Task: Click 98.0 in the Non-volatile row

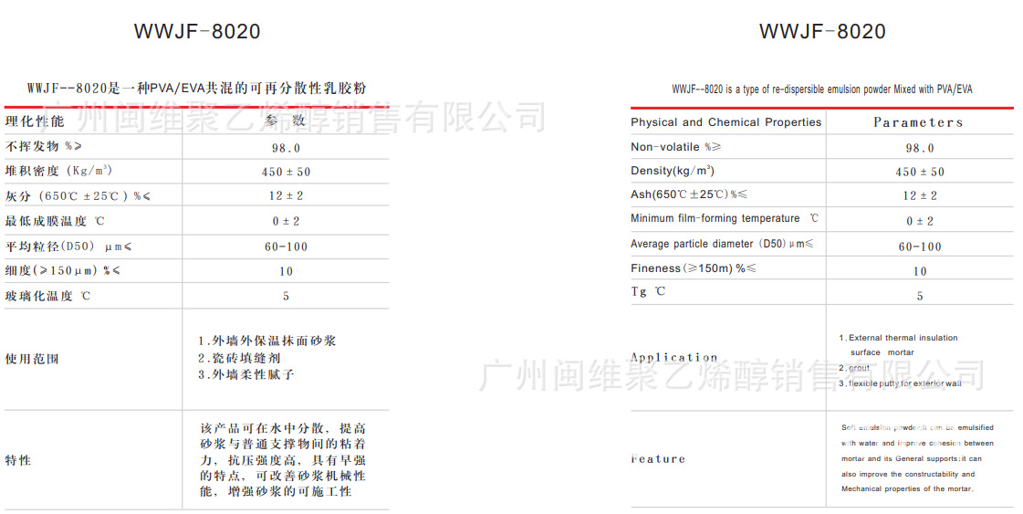Action: pyautogui.click(x=920, y=148)
